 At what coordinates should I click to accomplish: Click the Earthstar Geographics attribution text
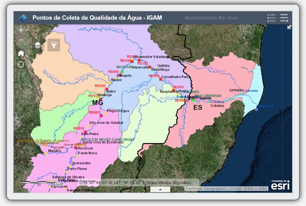pyautogui.click(x=206, y=189)
